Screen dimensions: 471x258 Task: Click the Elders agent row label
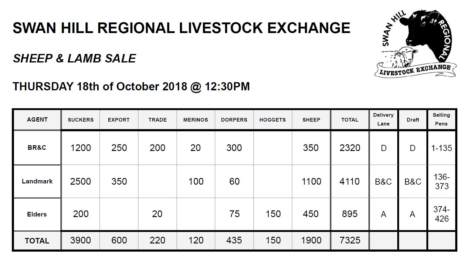37,214
